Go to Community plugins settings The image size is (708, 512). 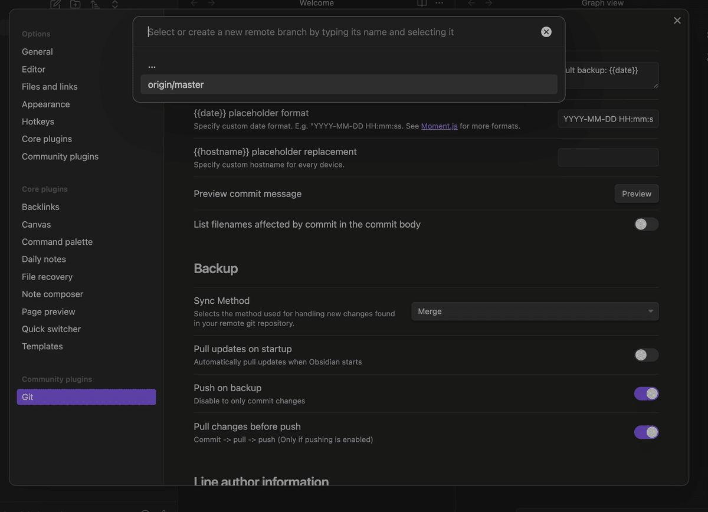60,156
